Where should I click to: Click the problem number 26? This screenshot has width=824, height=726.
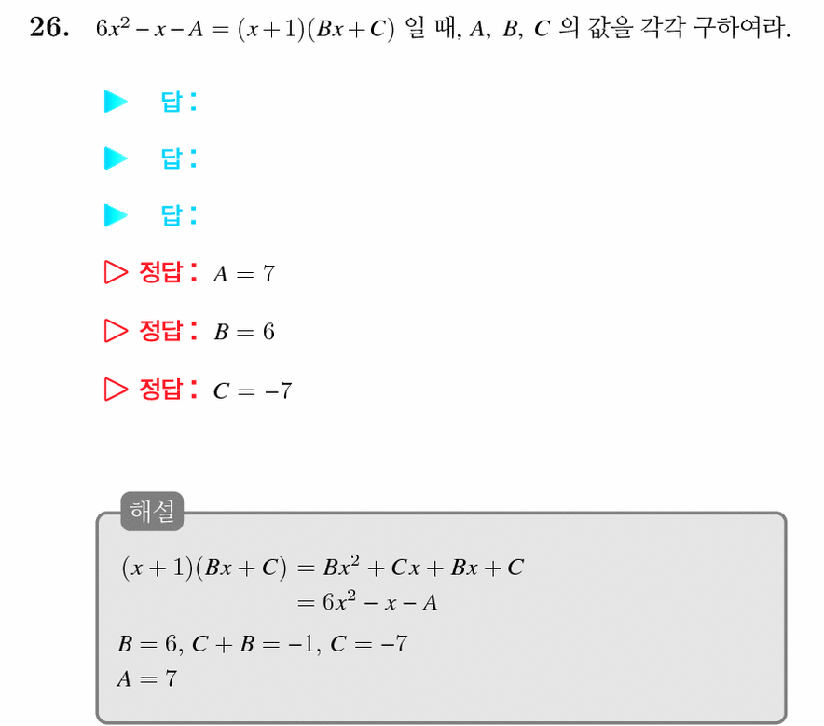pyautogui.click(x=49, y=27)
